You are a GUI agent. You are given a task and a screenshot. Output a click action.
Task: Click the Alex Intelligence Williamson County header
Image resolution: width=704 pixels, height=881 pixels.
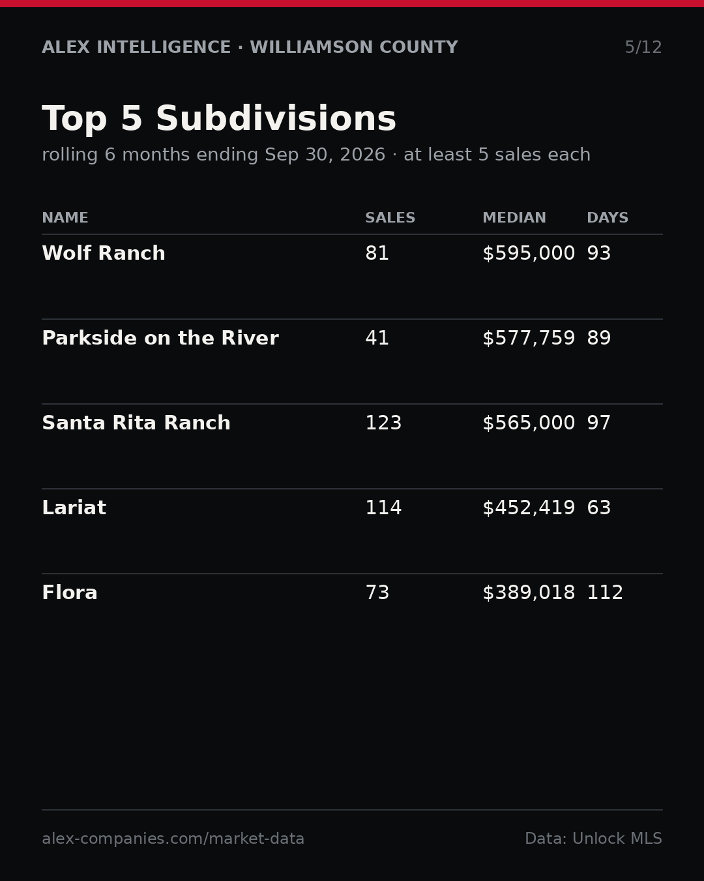[x=250, y=48]
